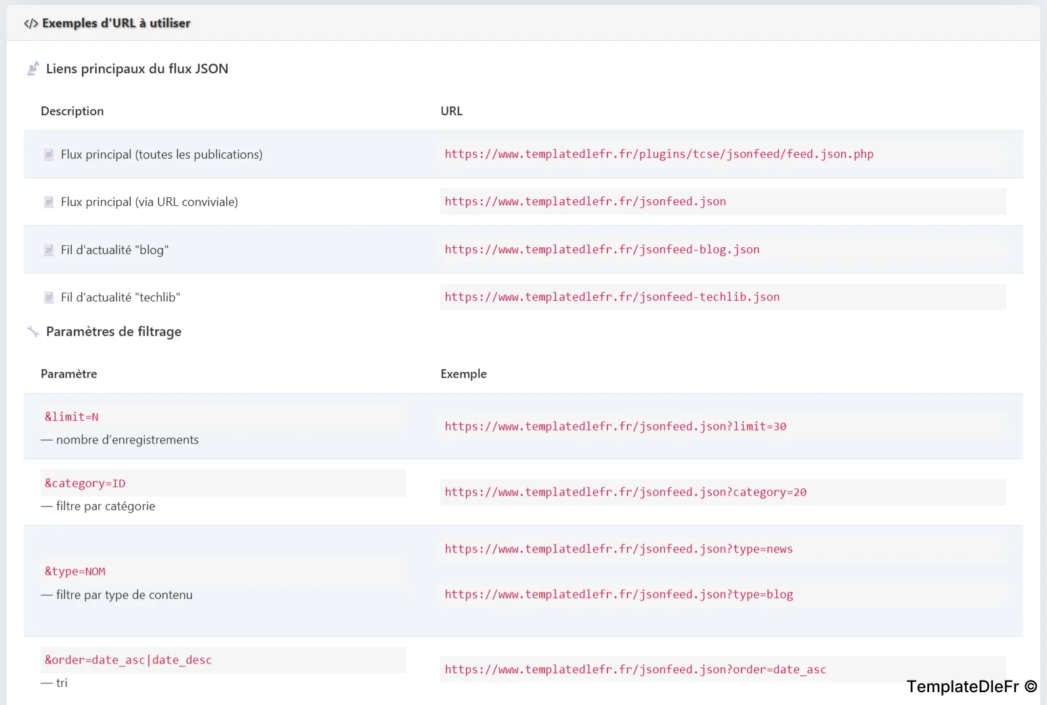The image size is (1047, 705).
Task: Select the limit=30 example URL
Action: 616,426
